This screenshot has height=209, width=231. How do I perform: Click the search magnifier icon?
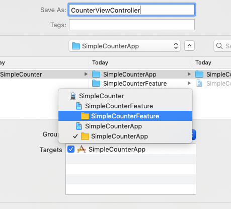(x=219, y=46)
